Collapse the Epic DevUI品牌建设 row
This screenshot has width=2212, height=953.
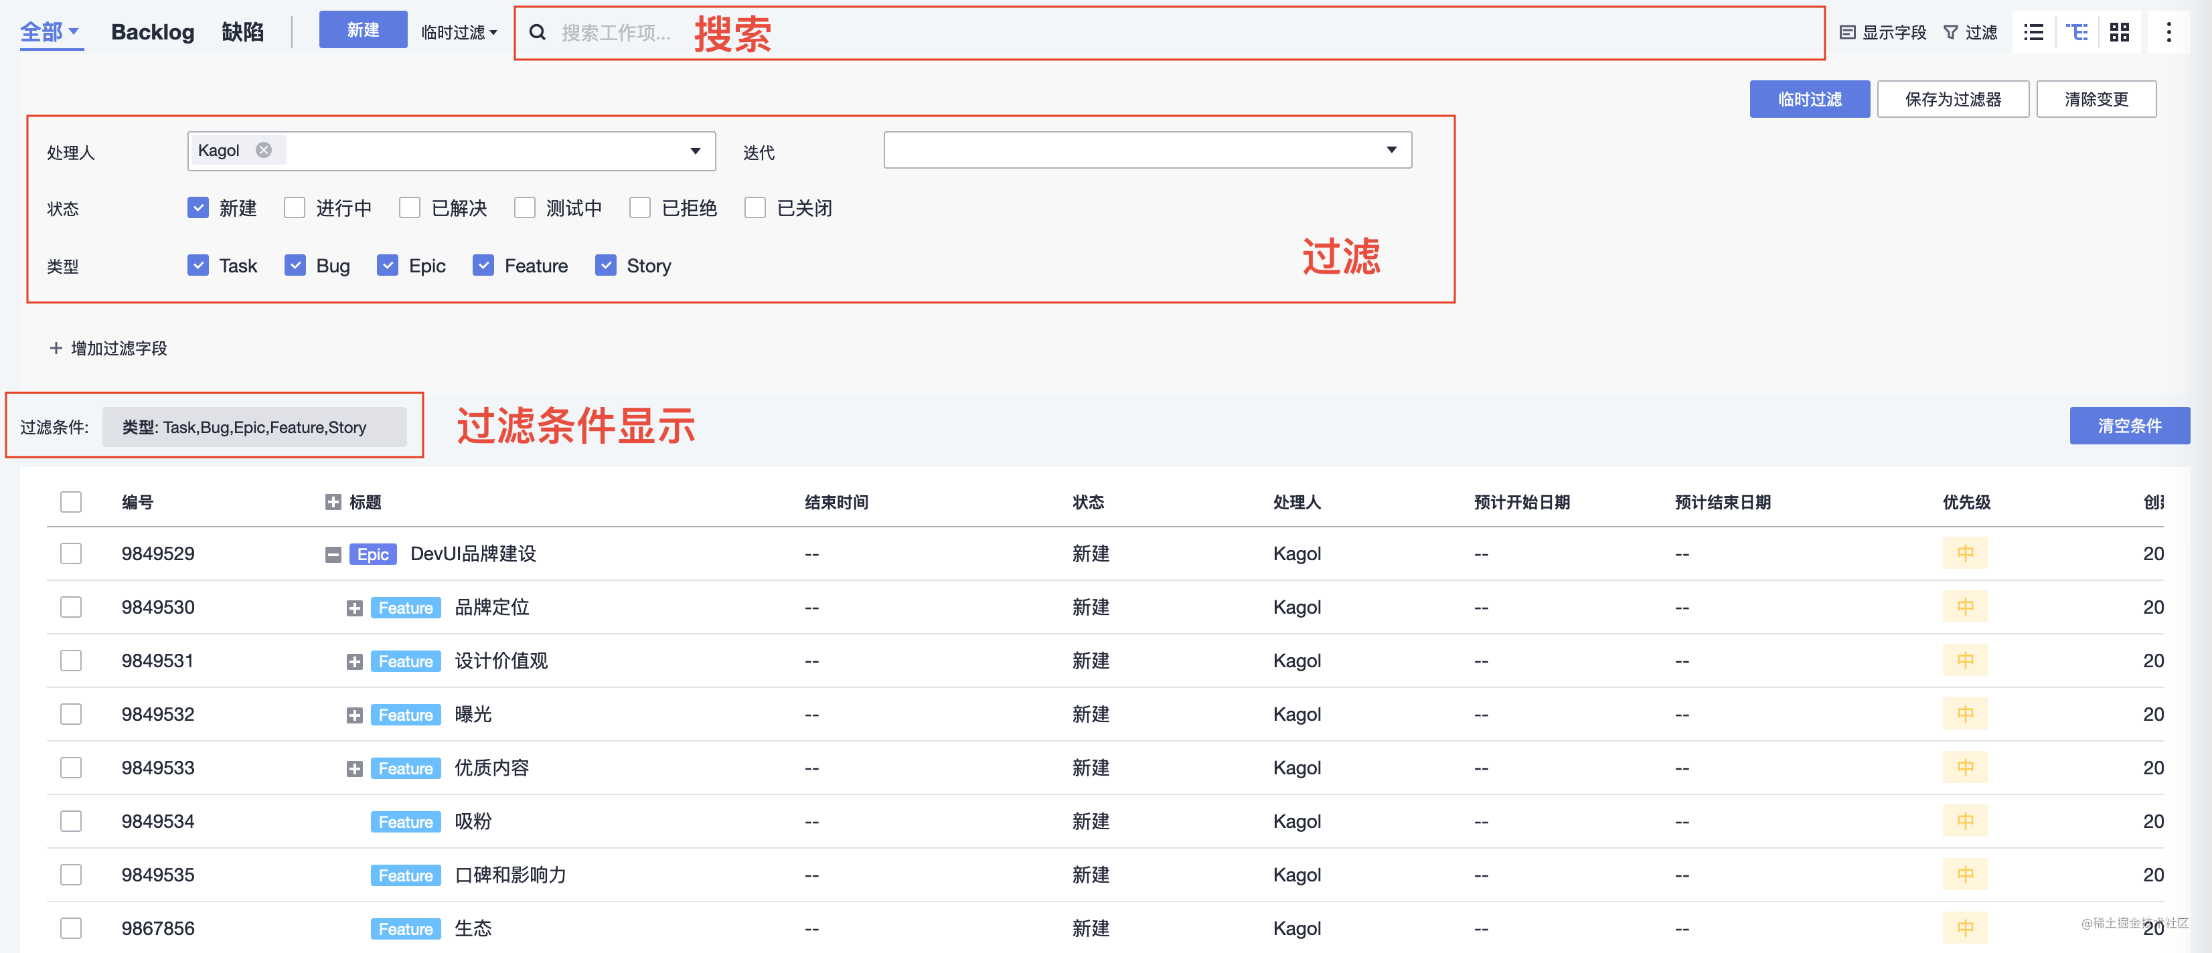(333, 553)
